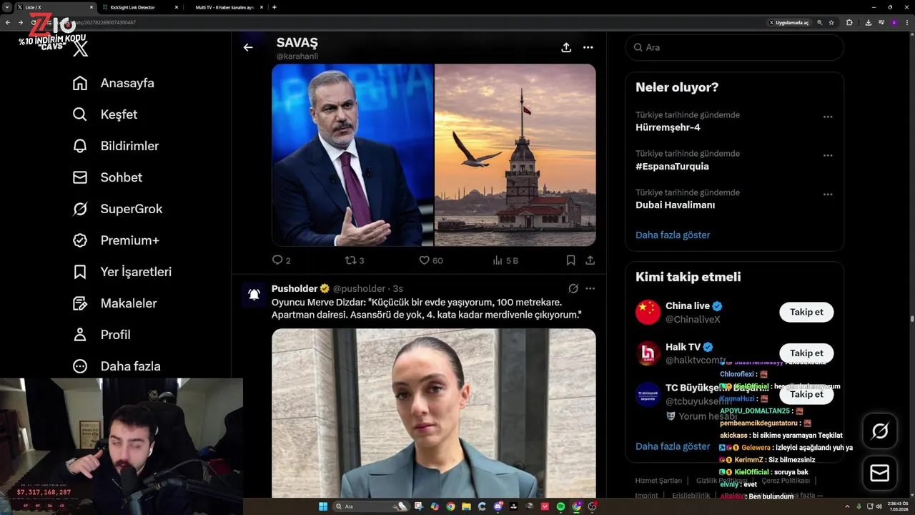915x515 pixels.
Task: Share the SAVAŞ list from header
Action: pyautogui.click(x=566, y=47)
